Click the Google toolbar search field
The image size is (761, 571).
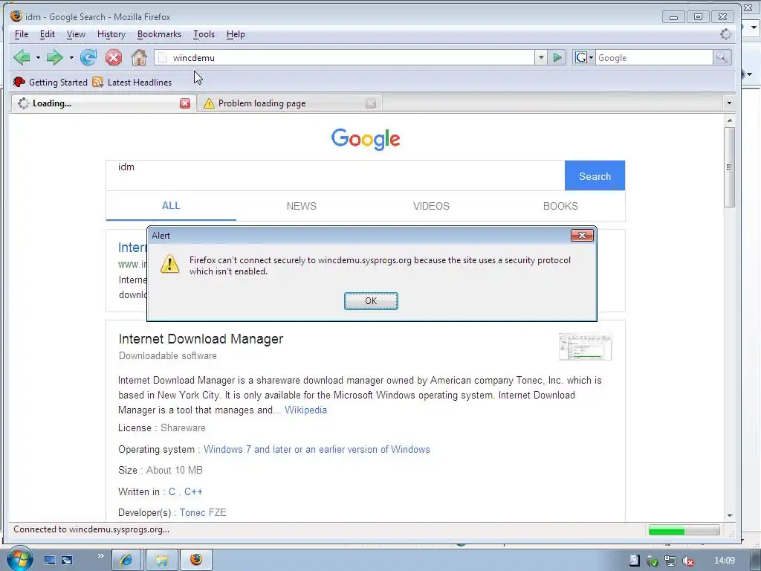[x=654, y=58]
